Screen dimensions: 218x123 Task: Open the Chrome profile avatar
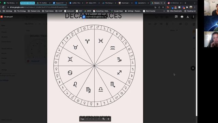tap(191, 7)
